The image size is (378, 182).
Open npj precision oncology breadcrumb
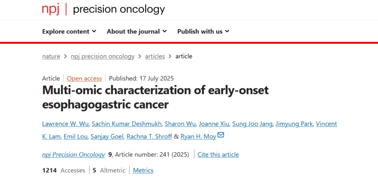103,57
